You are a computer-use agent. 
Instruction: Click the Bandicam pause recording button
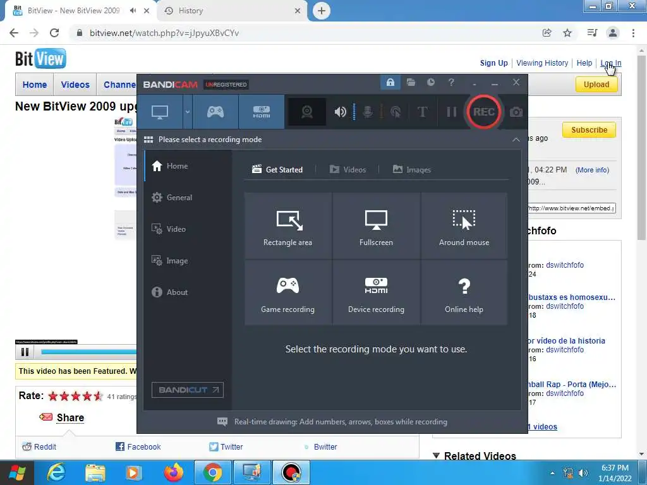tap(451, 112)
